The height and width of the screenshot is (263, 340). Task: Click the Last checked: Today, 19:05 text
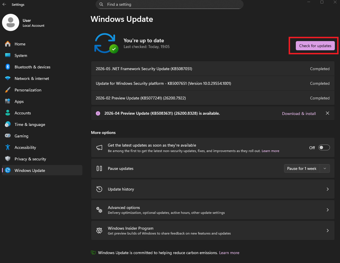tap(147, 47)
